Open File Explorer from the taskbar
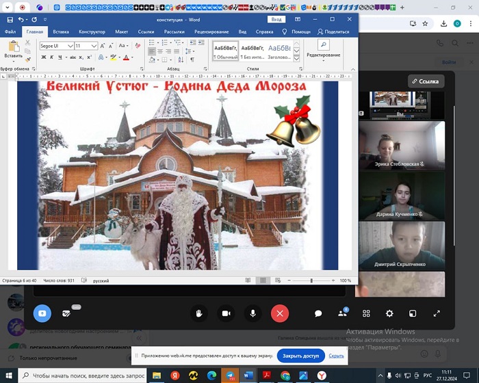The image size is (479, 383). pos(157,375)
